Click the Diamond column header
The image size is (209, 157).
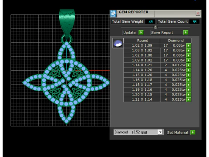coord(175,41)
